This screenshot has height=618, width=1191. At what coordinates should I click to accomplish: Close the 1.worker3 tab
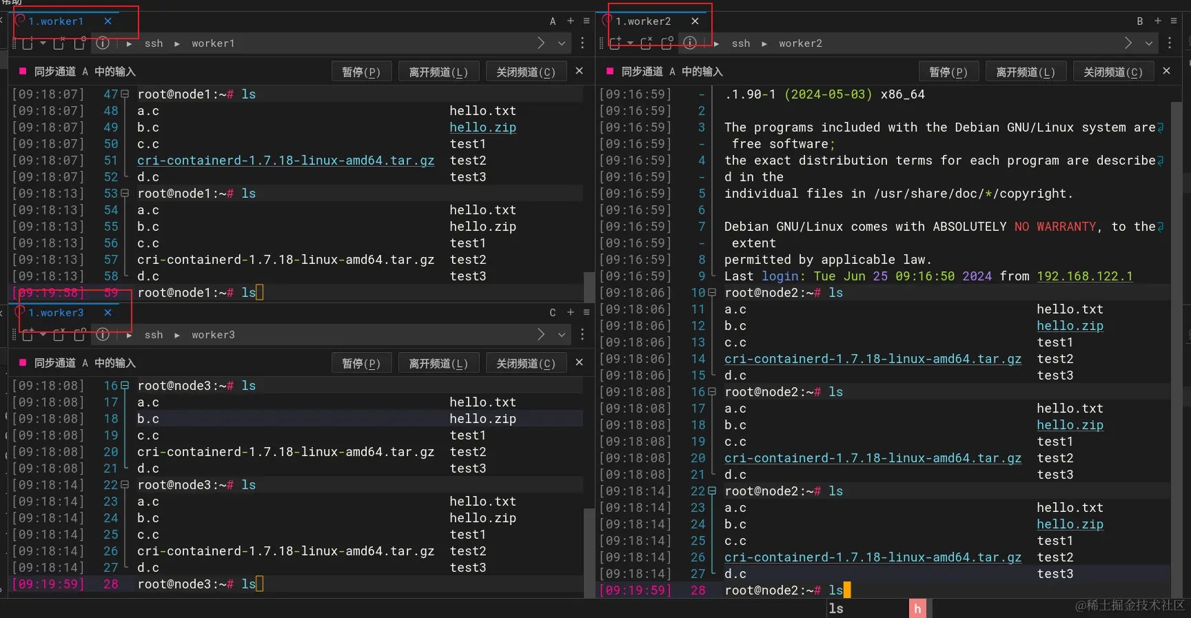click(108, 313)
